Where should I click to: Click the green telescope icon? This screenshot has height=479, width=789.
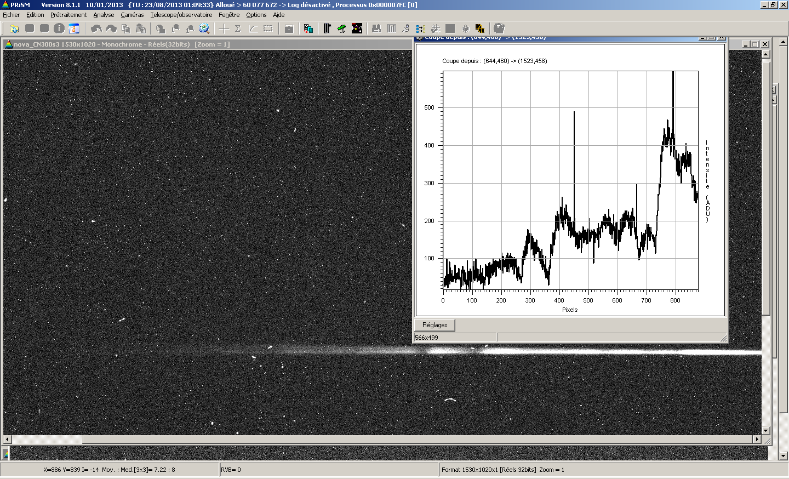click(x=341, y=28)
